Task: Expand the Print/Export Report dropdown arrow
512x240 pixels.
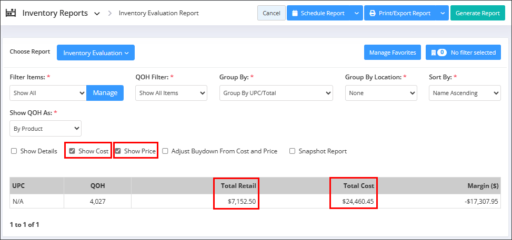Action: pos(443,13)
